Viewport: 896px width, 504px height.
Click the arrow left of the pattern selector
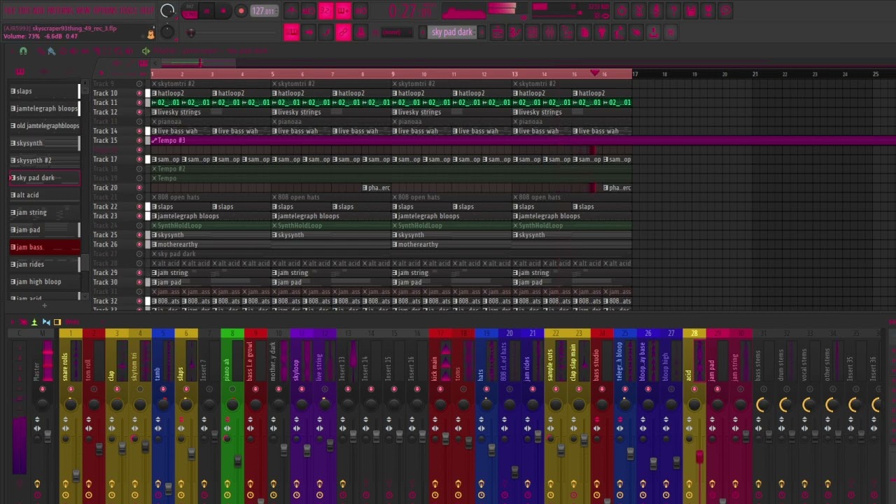(422, 32)
